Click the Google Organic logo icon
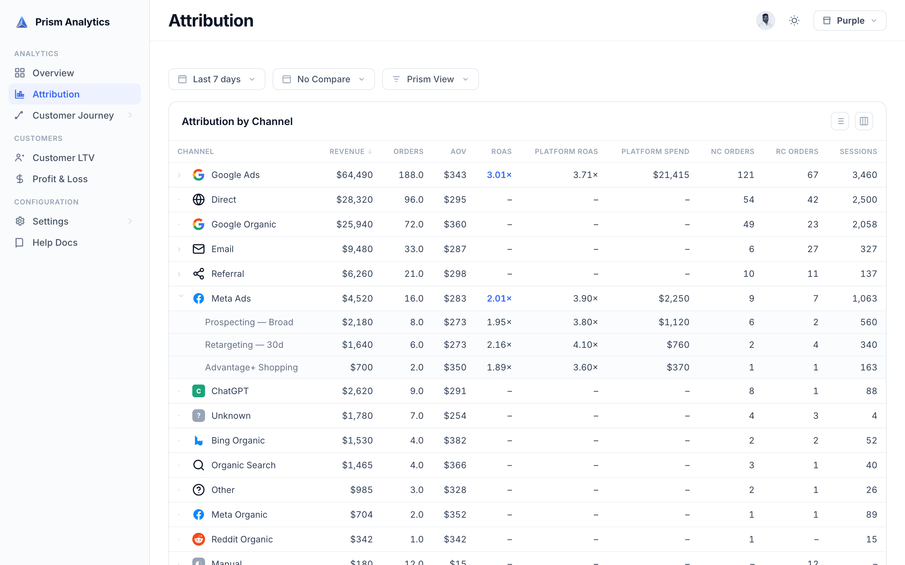Screen dimensions: 905x565 point(199,224)
